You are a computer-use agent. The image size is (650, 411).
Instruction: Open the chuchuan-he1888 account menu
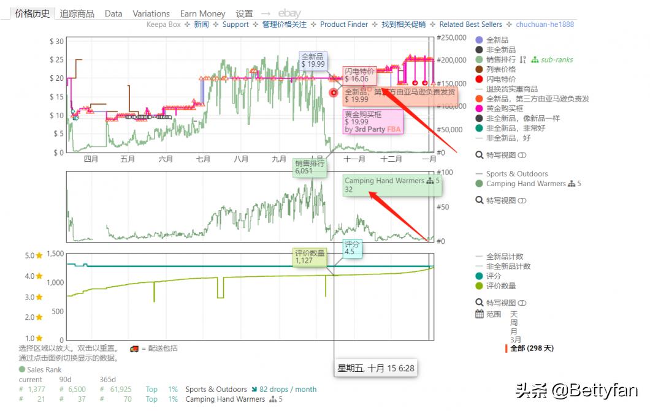click(x=545, y=25)
